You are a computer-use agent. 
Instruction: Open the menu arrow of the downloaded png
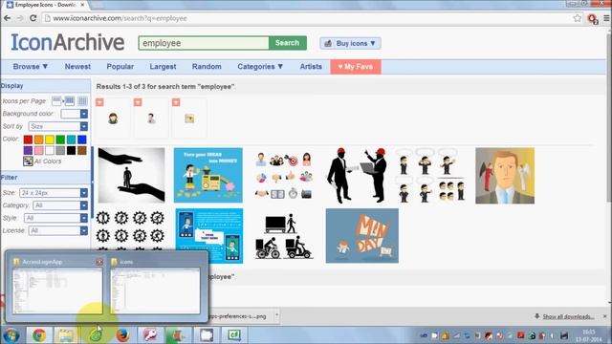[276, 315]
